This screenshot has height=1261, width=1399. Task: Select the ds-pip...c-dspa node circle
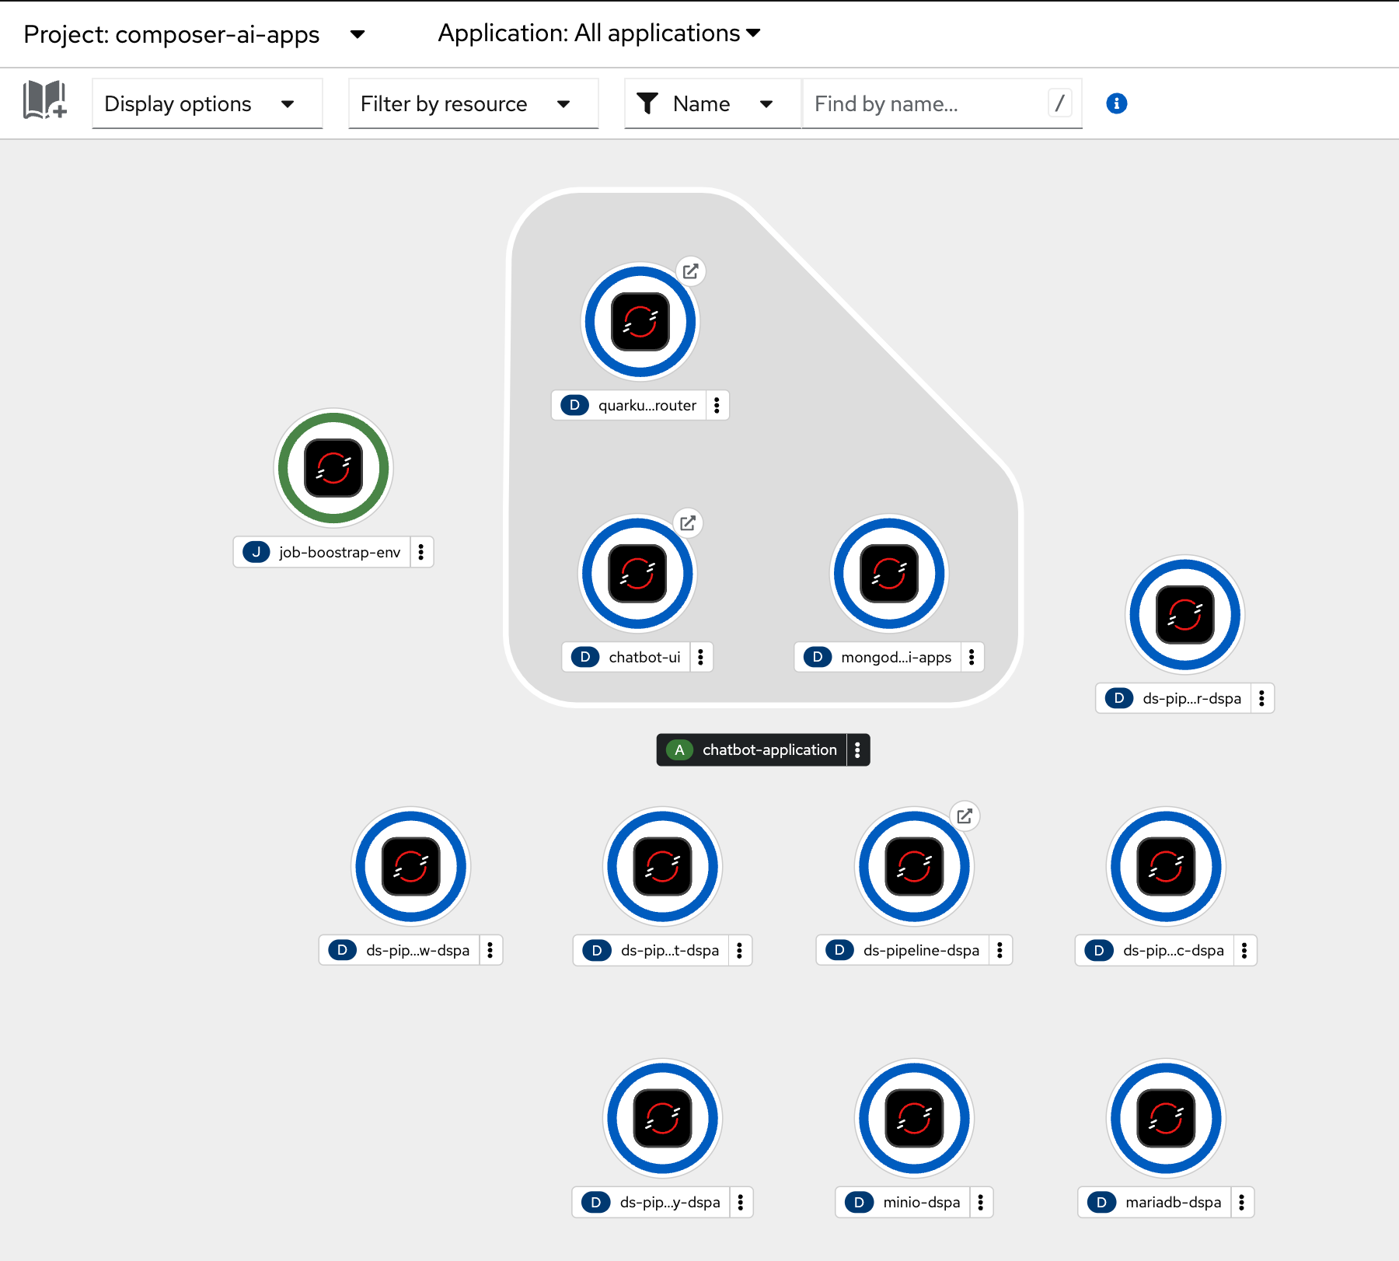1166,867
